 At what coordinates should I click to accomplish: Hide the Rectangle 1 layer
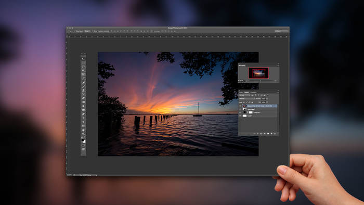tap(240, 109)
